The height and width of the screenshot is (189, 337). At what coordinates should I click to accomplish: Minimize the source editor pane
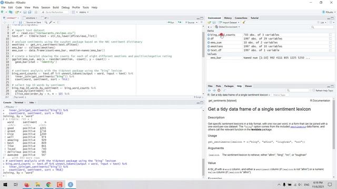click(x=198, y=18)
